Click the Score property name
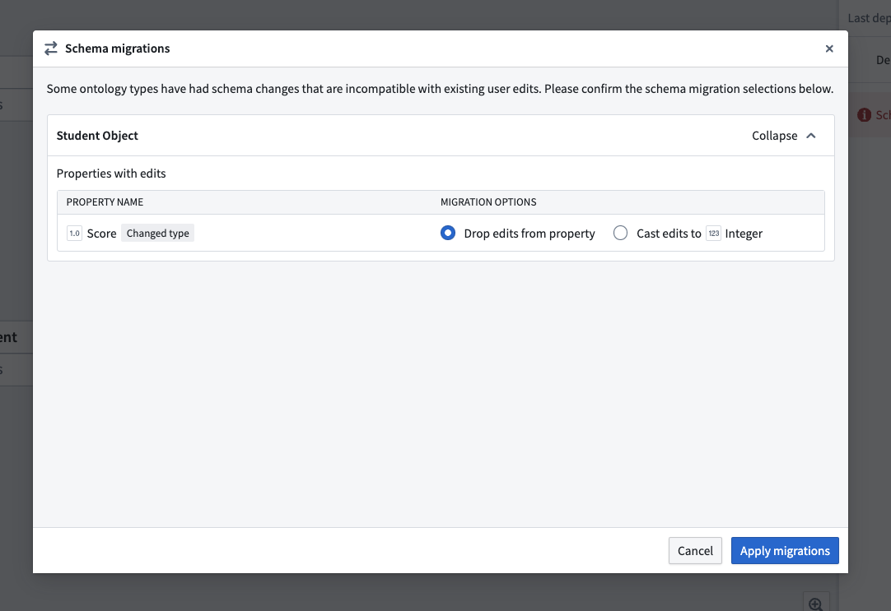 [102, 234]
